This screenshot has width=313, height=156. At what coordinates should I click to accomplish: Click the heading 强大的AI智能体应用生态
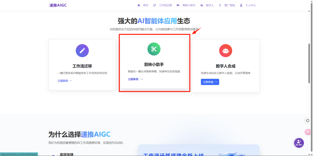154,21
